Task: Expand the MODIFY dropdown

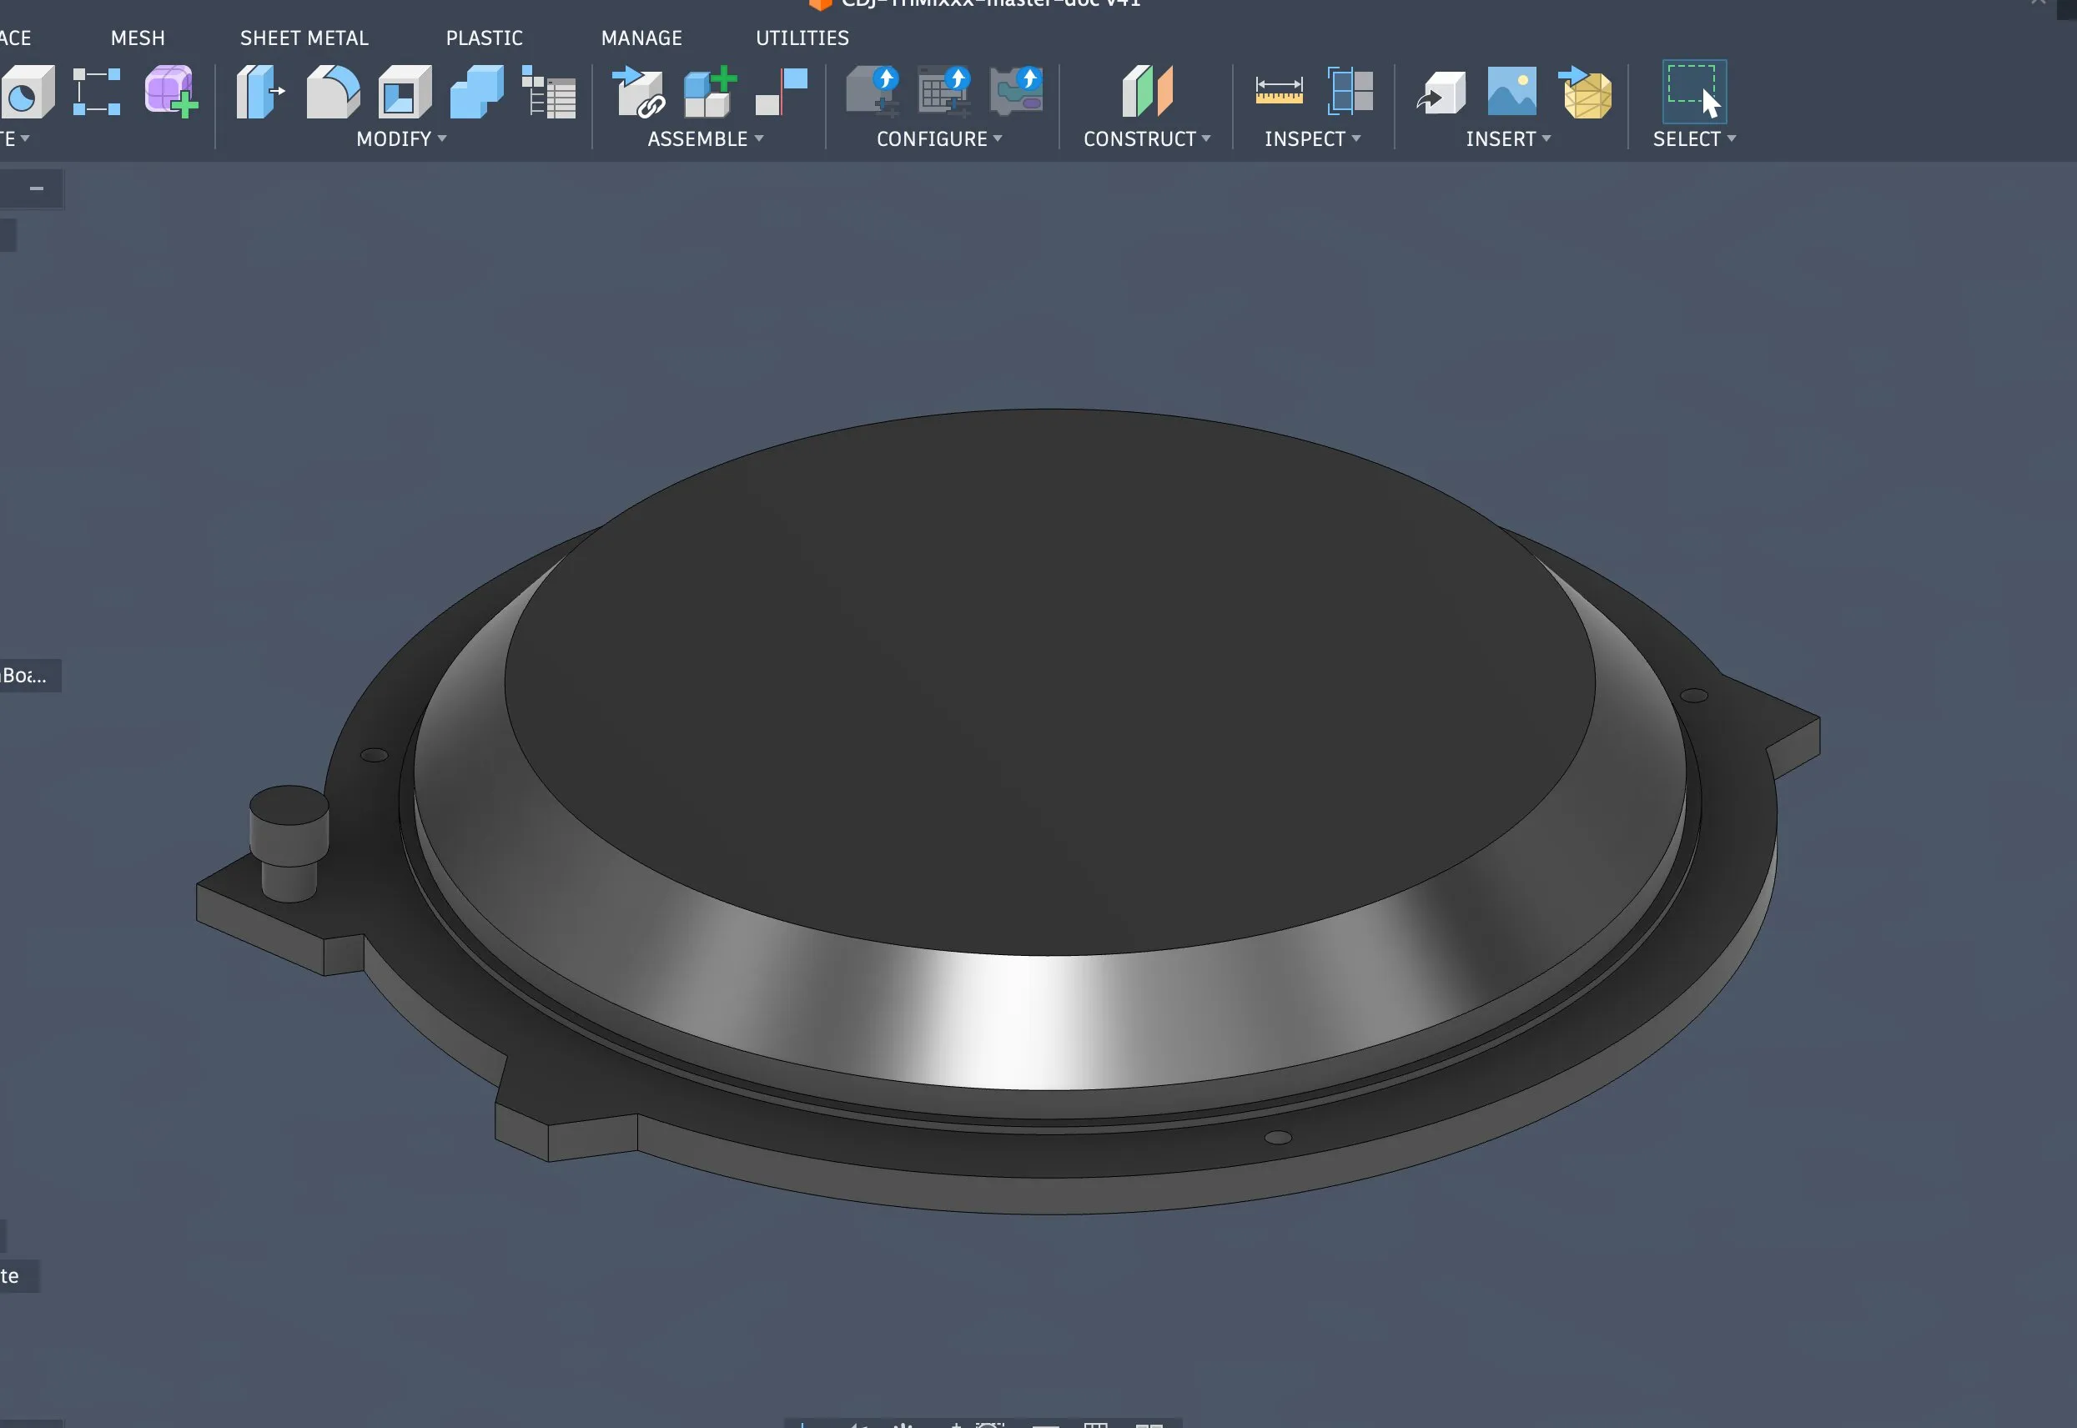Action: click(x=401, y=138)
